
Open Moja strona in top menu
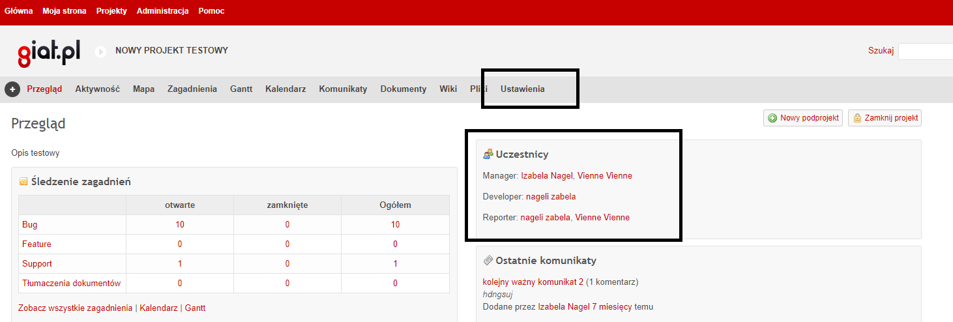[x=65, y=11]
